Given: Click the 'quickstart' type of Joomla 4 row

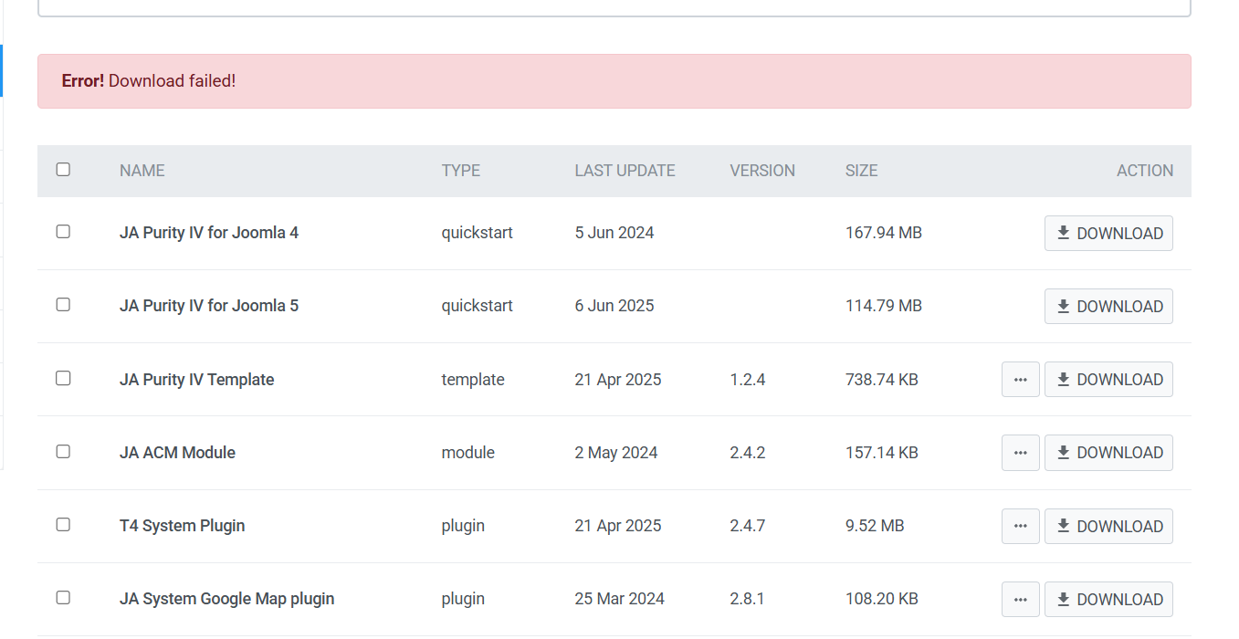Looking at the screenshot, I should [478, 233].
